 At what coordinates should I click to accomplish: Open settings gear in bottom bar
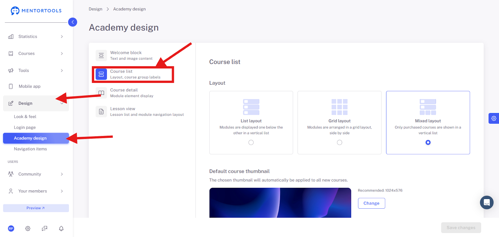[28, 229]
